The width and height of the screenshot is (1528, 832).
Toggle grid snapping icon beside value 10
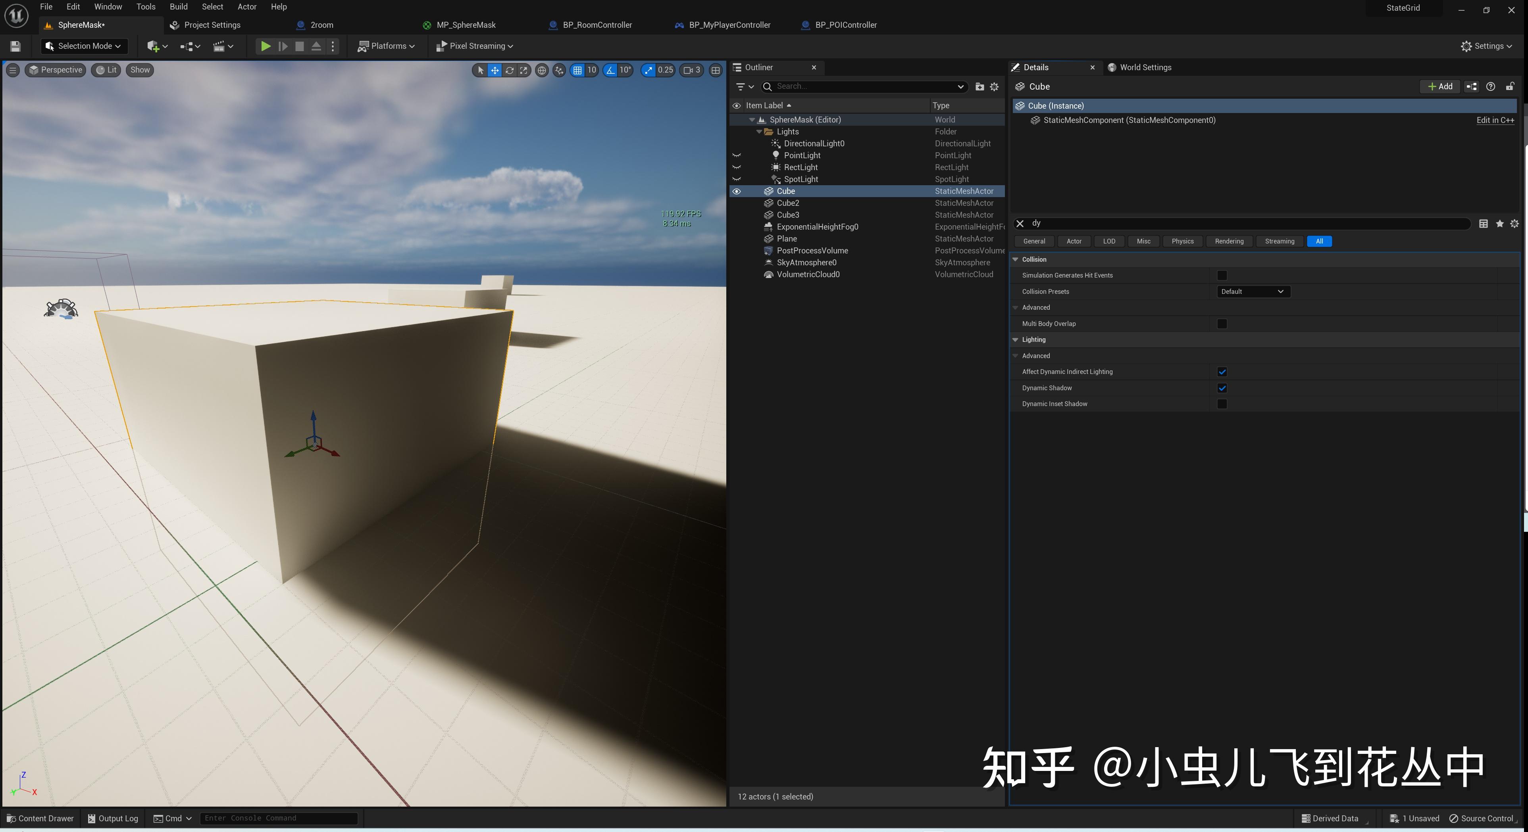point(577,70)
